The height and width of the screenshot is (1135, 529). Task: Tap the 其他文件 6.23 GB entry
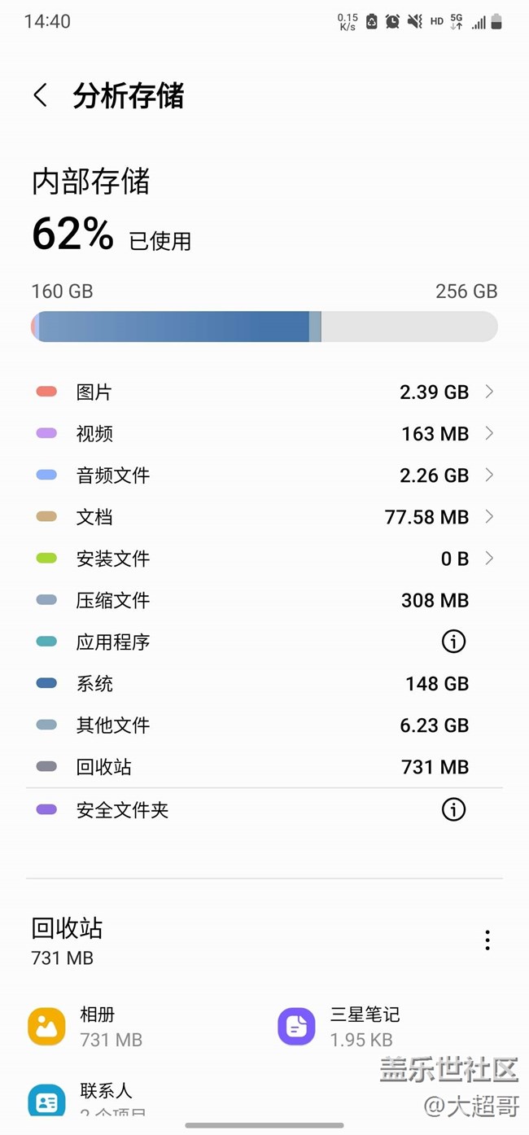(x=264, y=725)
